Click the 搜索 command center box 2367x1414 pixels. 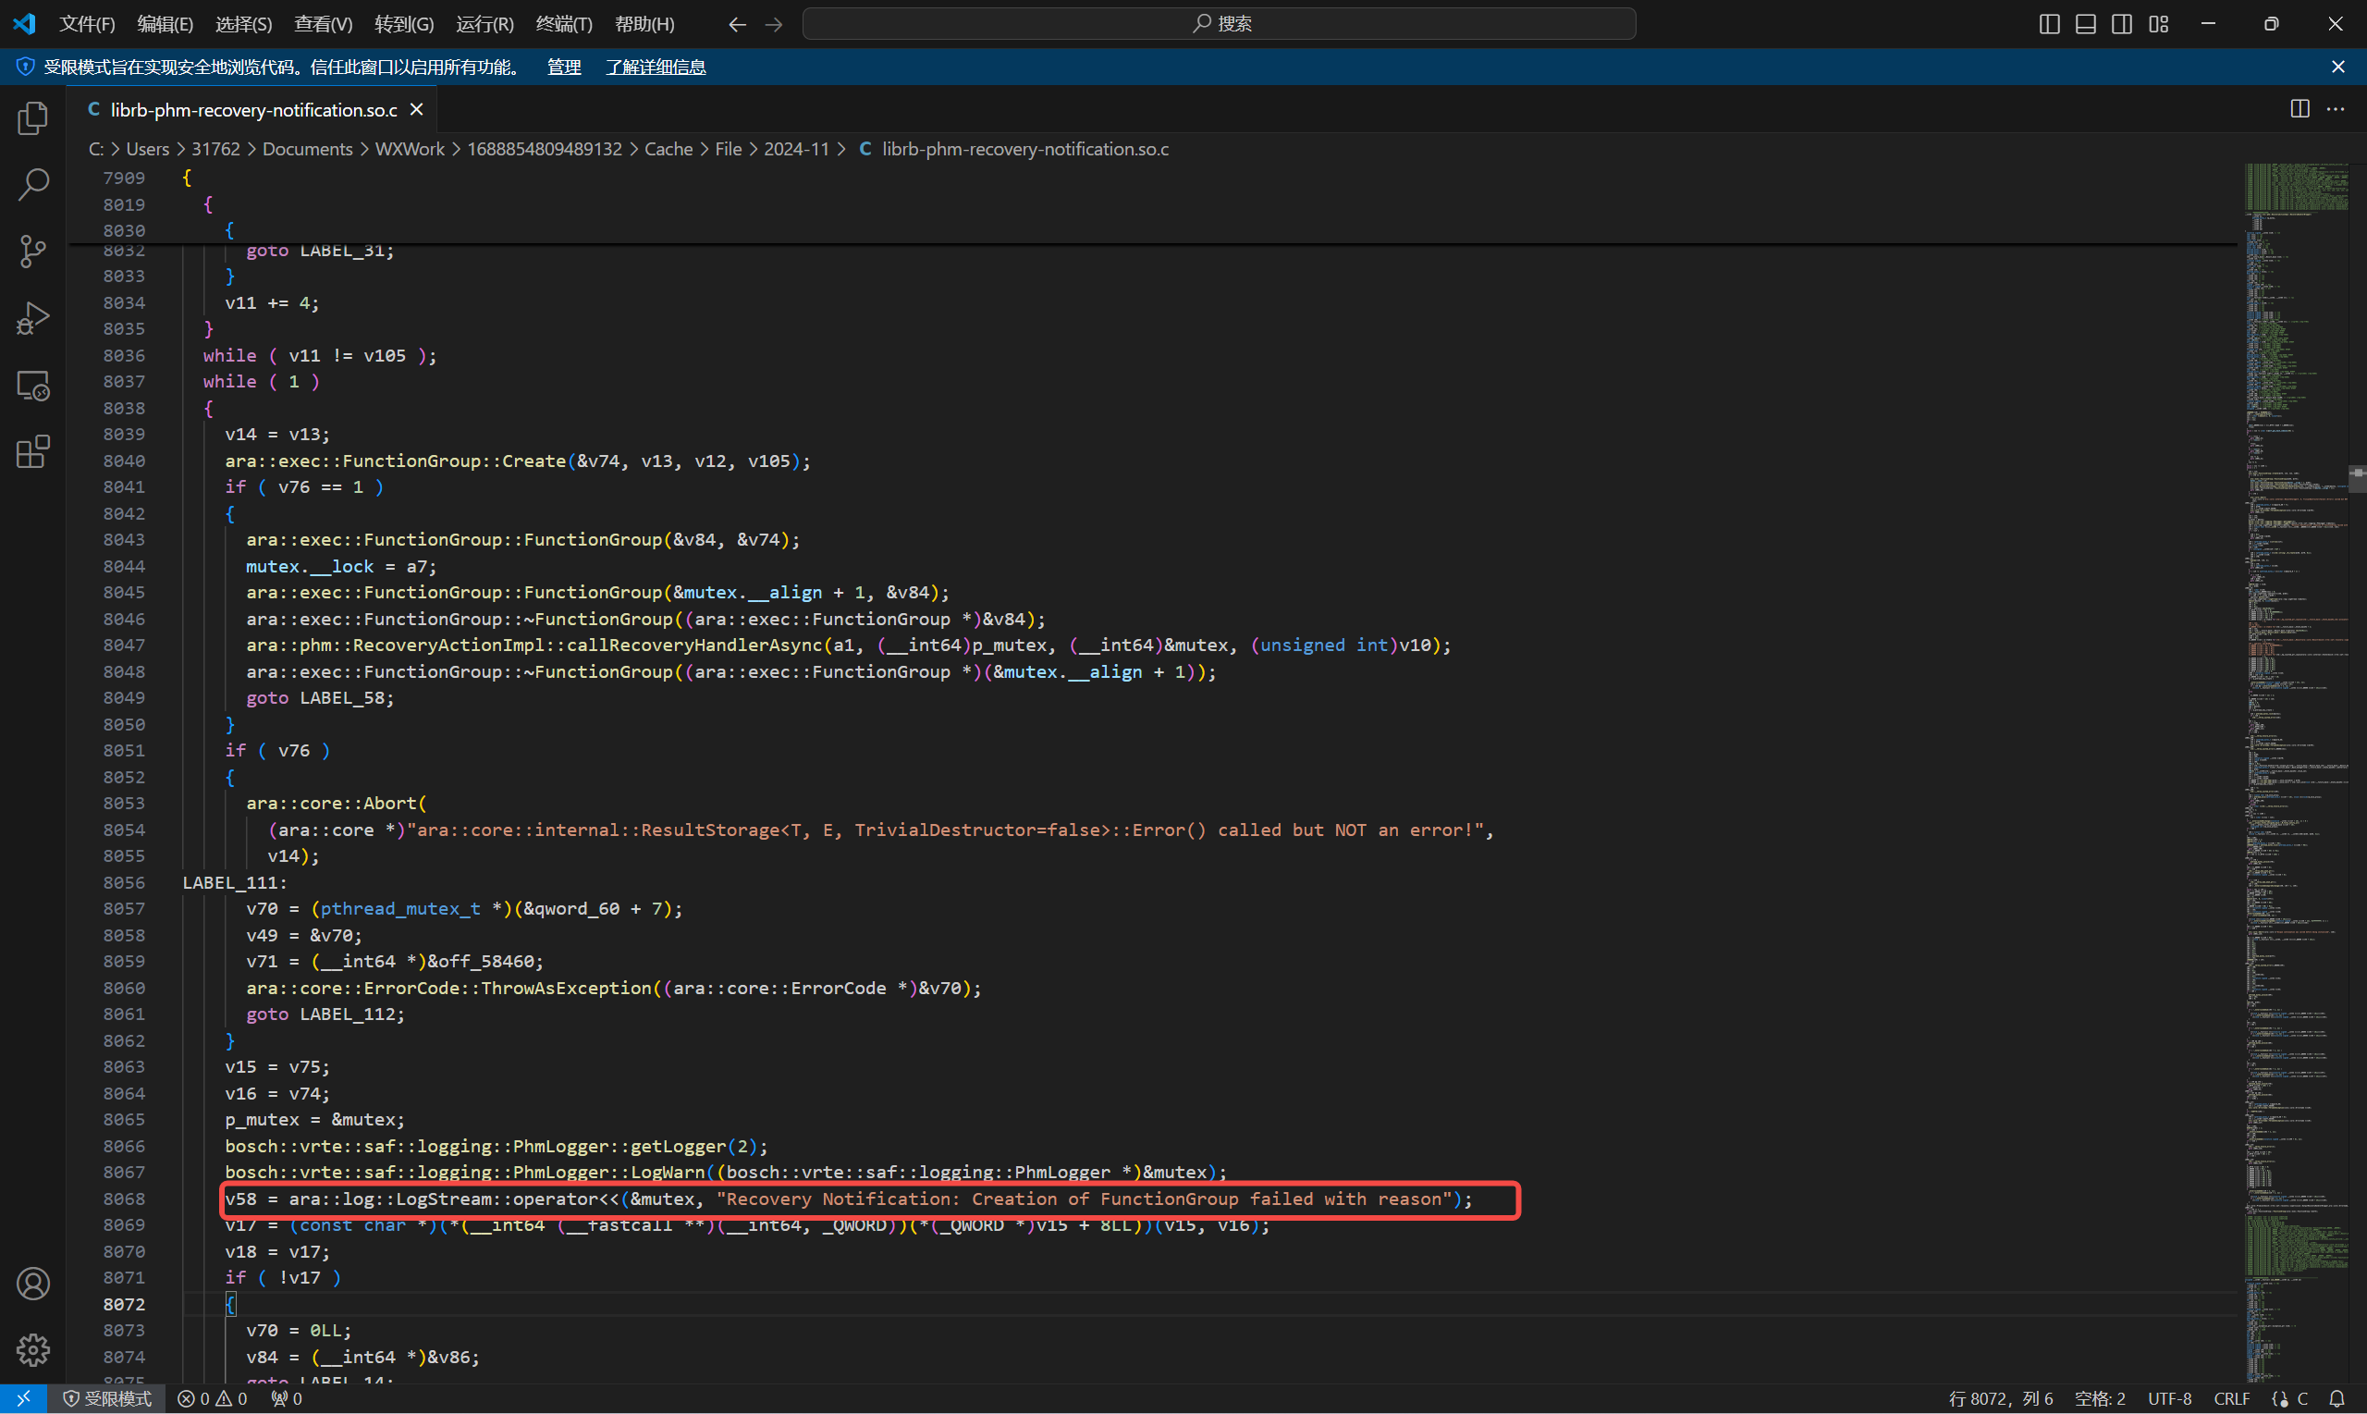point(1220,24)
